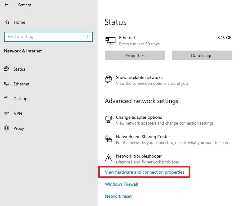This screenshot has height=206, width=241.
Task: Click the decide what you want to share text
Action: (x=203, y=143)
